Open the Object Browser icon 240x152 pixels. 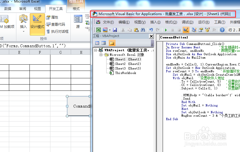pos(207,30)
